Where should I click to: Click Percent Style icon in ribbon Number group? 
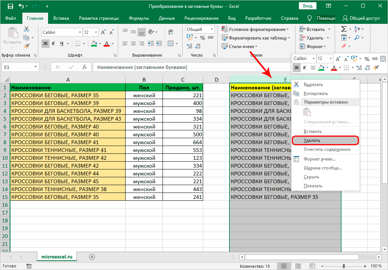click(x=202, y=38)
